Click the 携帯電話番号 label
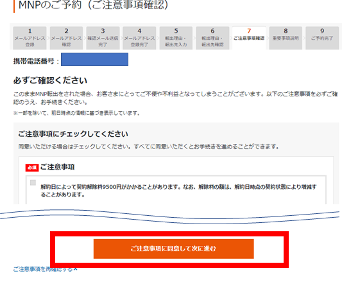Viewport: 342px width, 282px height. (34, 61)
